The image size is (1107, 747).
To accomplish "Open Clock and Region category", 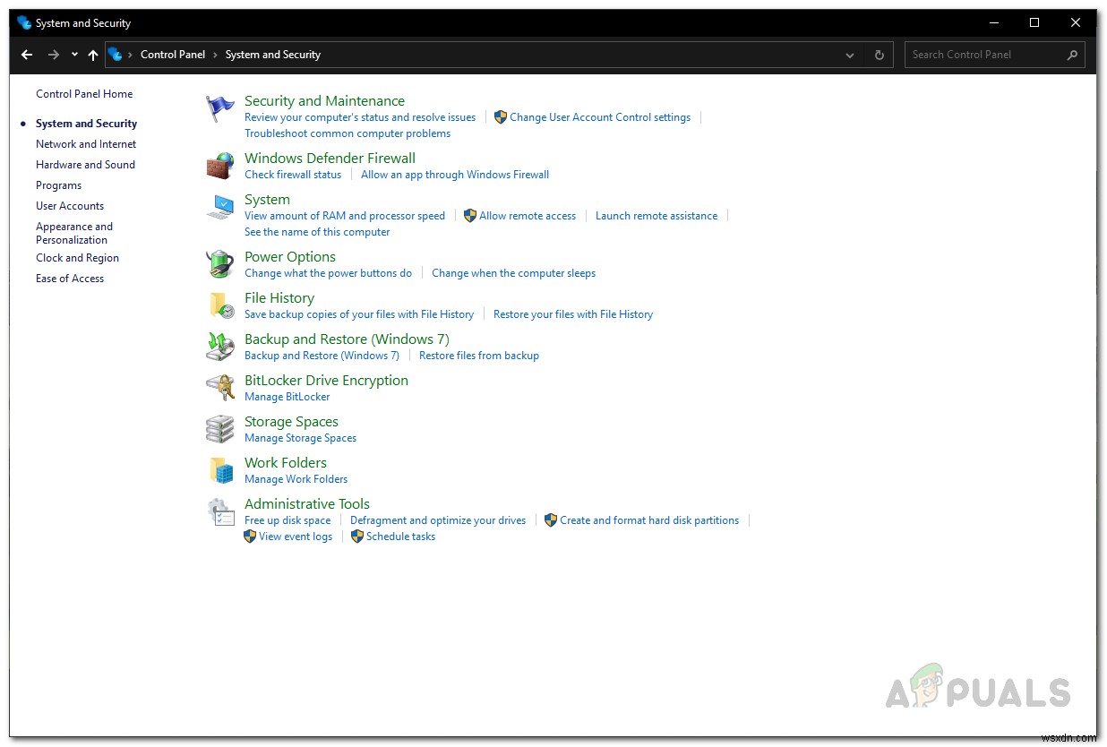I will click(x=77, y=258).
